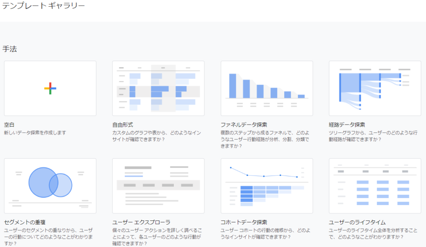Choose the コホートデータ探索 title text
The image size is (426, 247).
244,222
